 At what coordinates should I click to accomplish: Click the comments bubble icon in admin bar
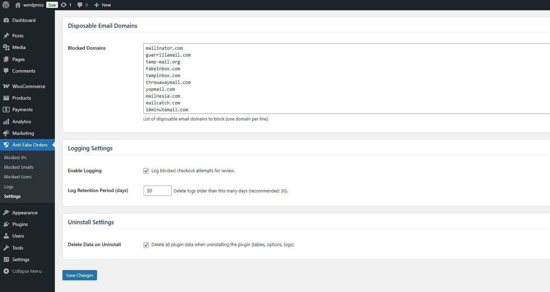point(80,5)
